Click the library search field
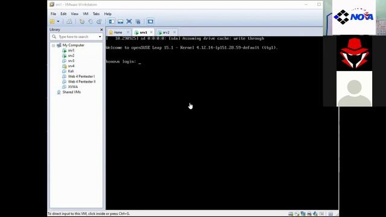This screenshot has width=386, height=217. [77, 37]
